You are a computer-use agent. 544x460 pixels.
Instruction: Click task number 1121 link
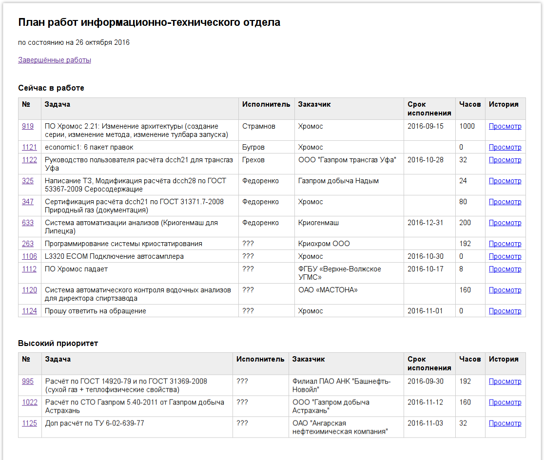pos(29,147)
